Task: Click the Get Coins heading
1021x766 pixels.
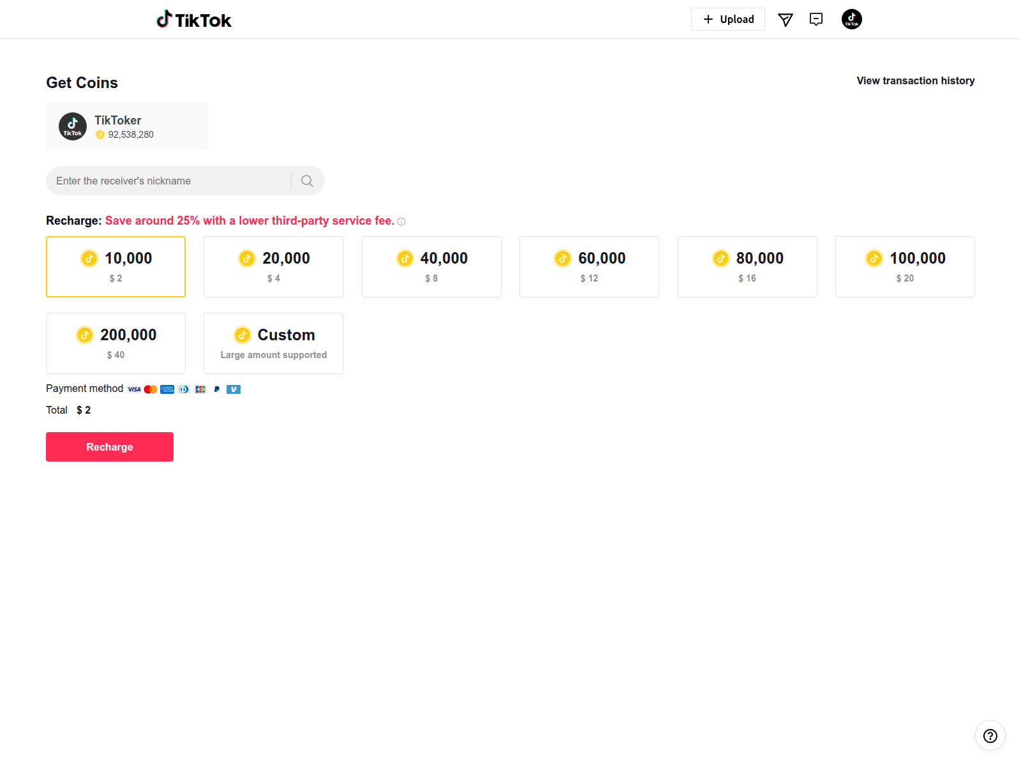Action: point(82,82)
